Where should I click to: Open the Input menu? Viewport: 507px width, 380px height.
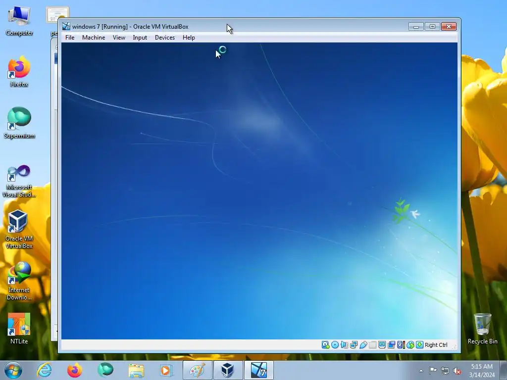click(x=140, y=38)
